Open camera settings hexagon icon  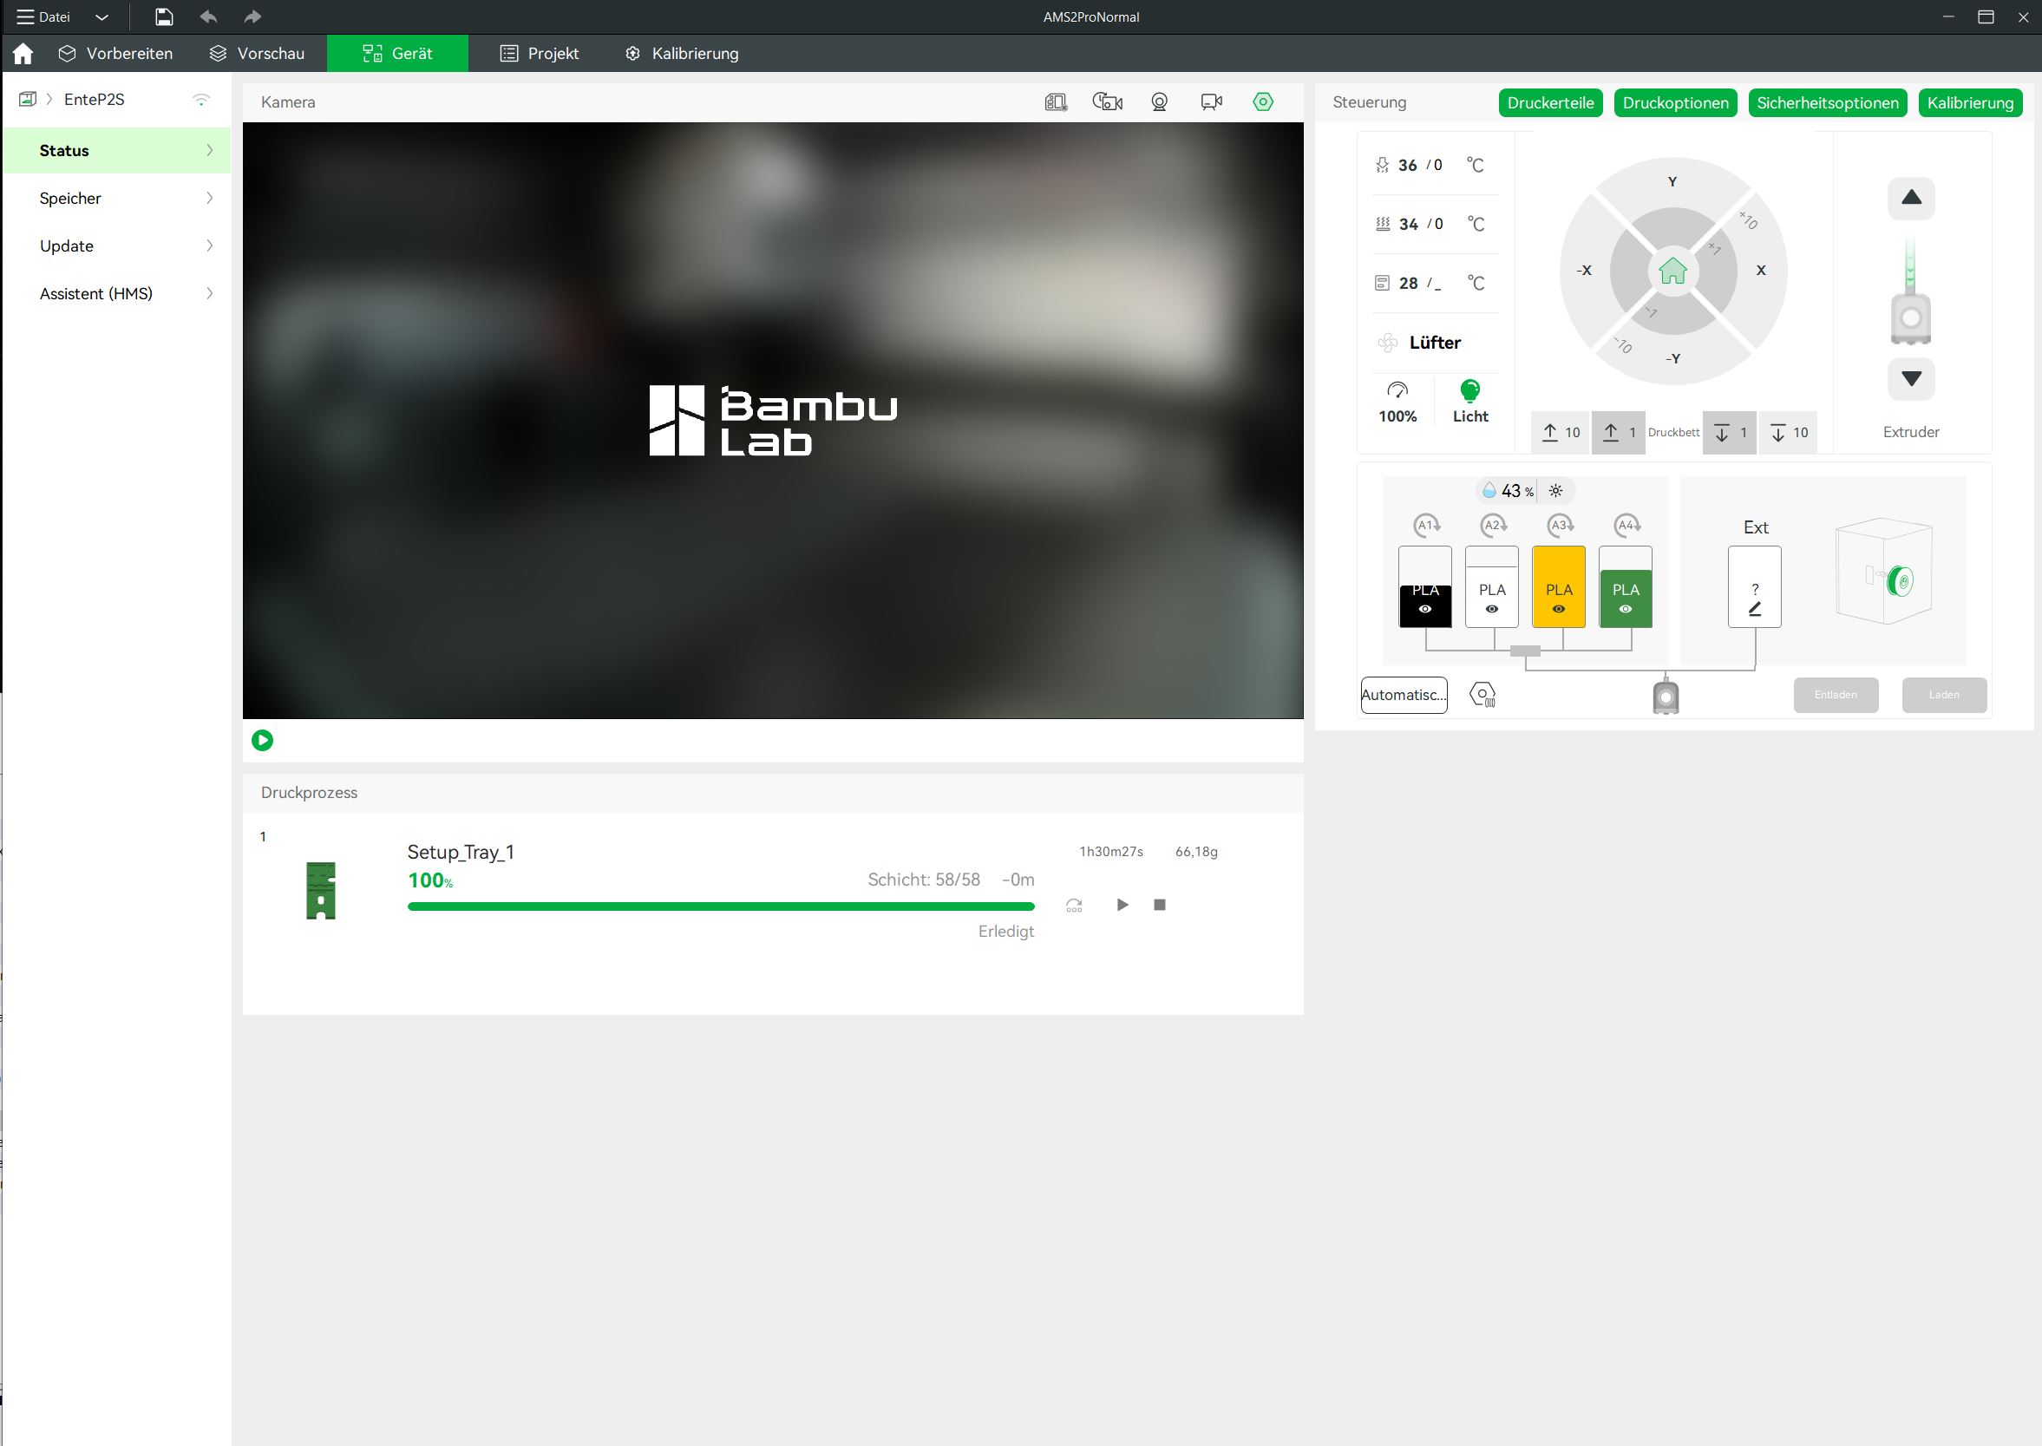1262,101
